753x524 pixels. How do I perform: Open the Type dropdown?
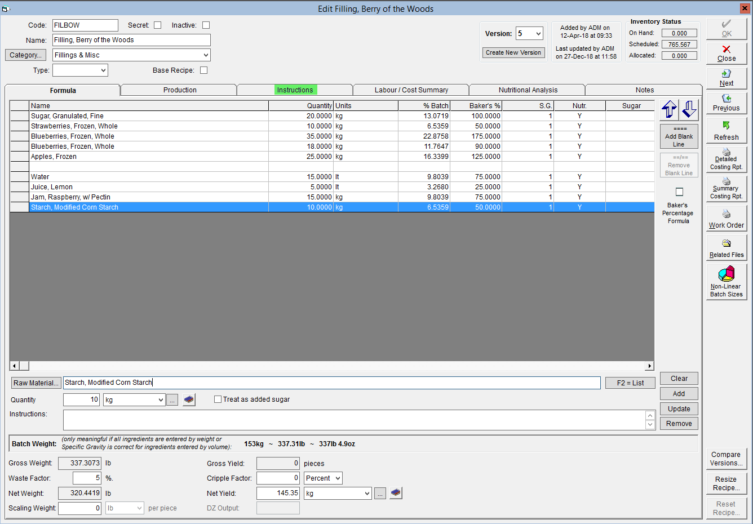point(103,70)
